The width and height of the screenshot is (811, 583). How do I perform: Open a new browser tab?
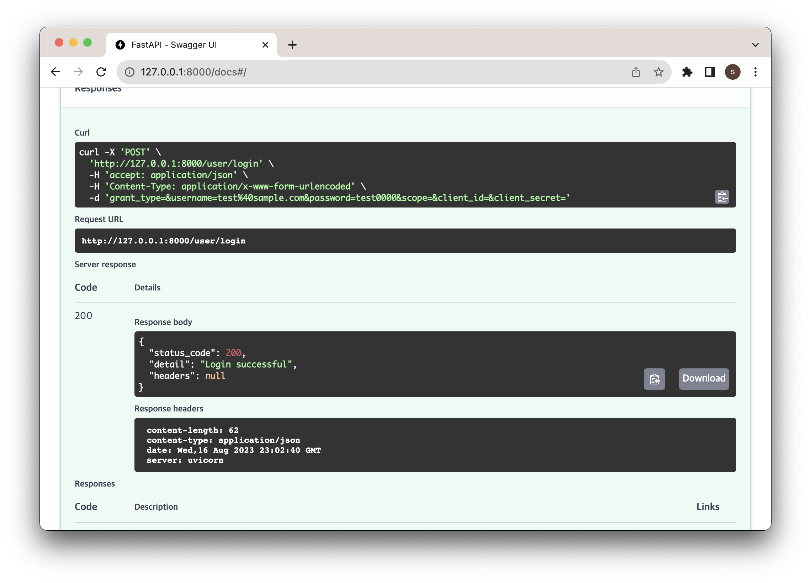[292, 45]
